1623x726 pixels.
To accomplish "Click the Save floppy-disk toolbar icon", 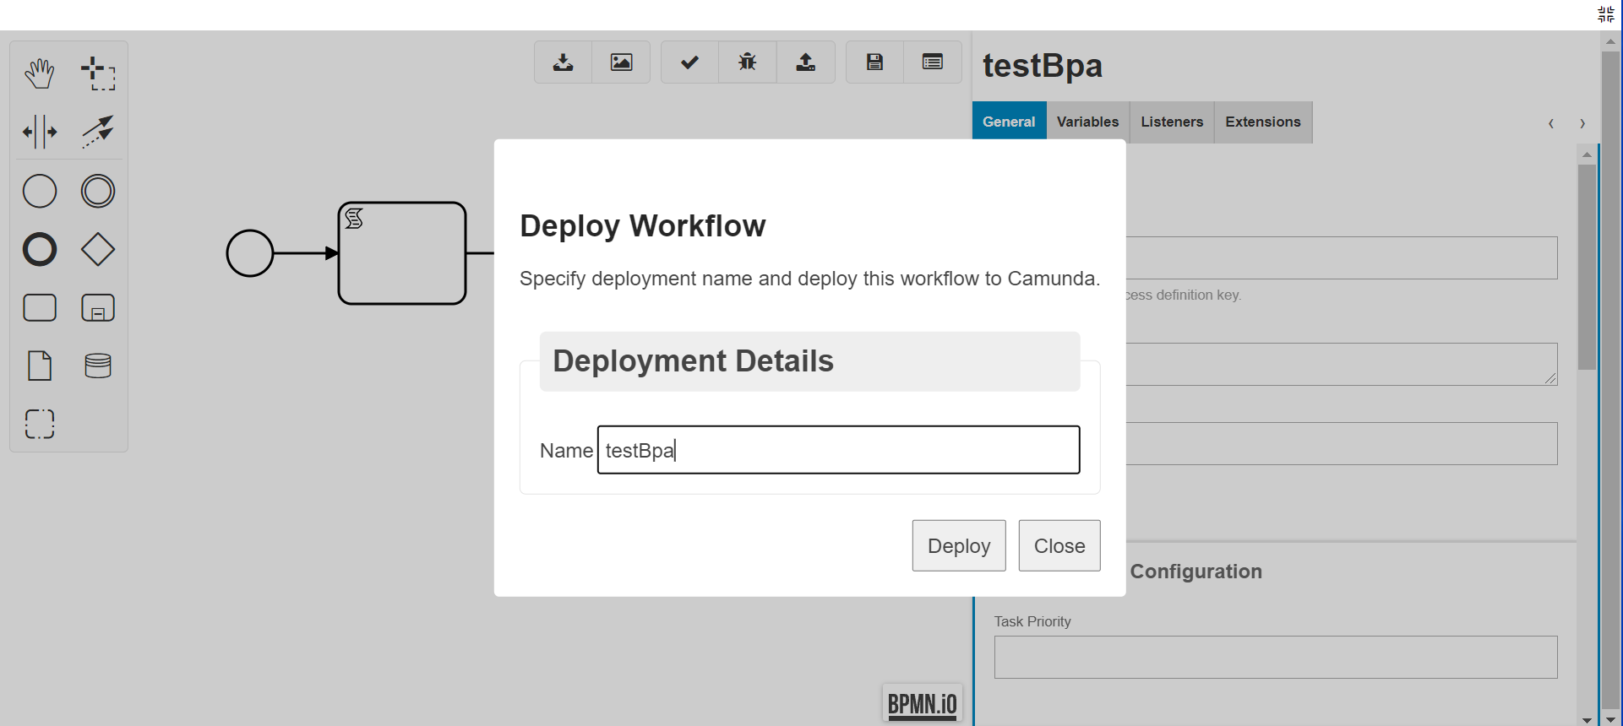I will [874, 62].
